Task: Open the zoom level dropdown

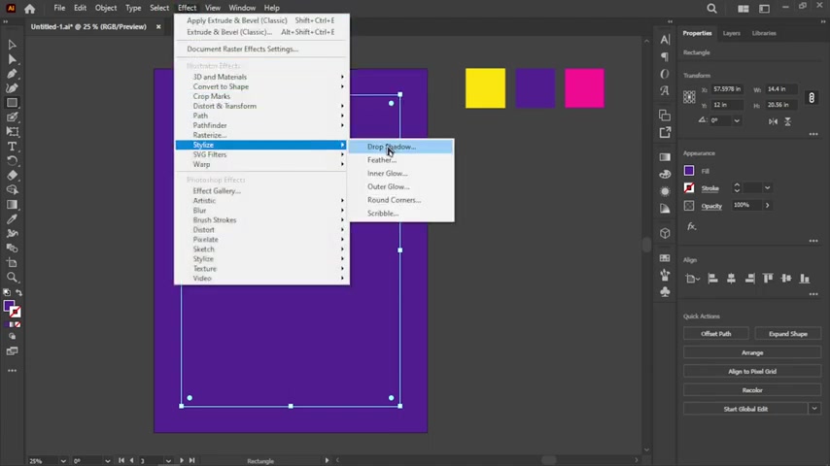Action: pos(63,461)
